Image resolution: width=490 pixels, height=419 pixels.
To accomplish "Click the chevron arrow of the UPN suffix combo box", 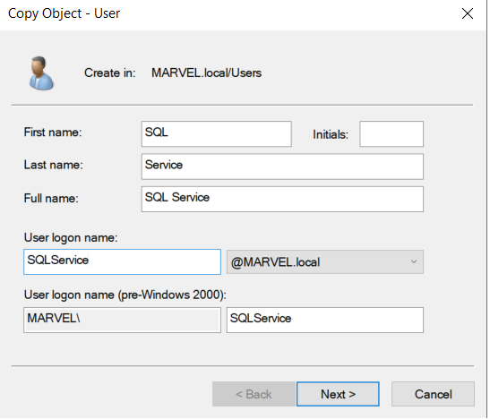I will point(414,261).
